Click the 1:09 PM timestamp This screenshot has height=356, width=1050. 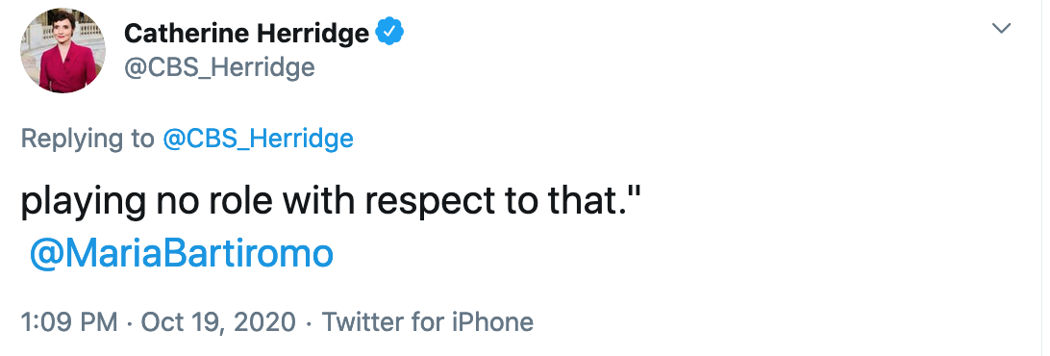[x=69, y=321]
